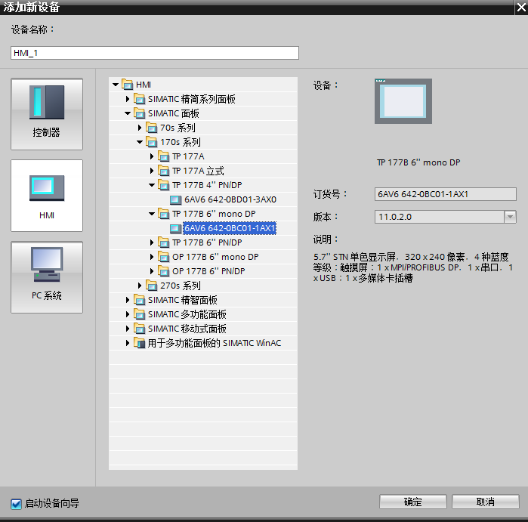The width and height of the screenshot is (528, 522).
Task: Expand the OP 177B 6'' mono DP node
Action: tap(152, 257)
